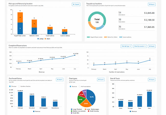Click the 18.0% green pie slice
Viewport: 166px width, 115px height.
81,100
